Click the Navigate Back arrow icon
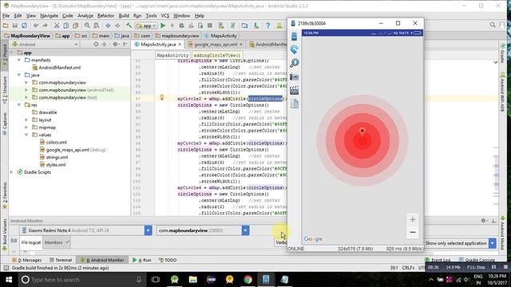 108,26
